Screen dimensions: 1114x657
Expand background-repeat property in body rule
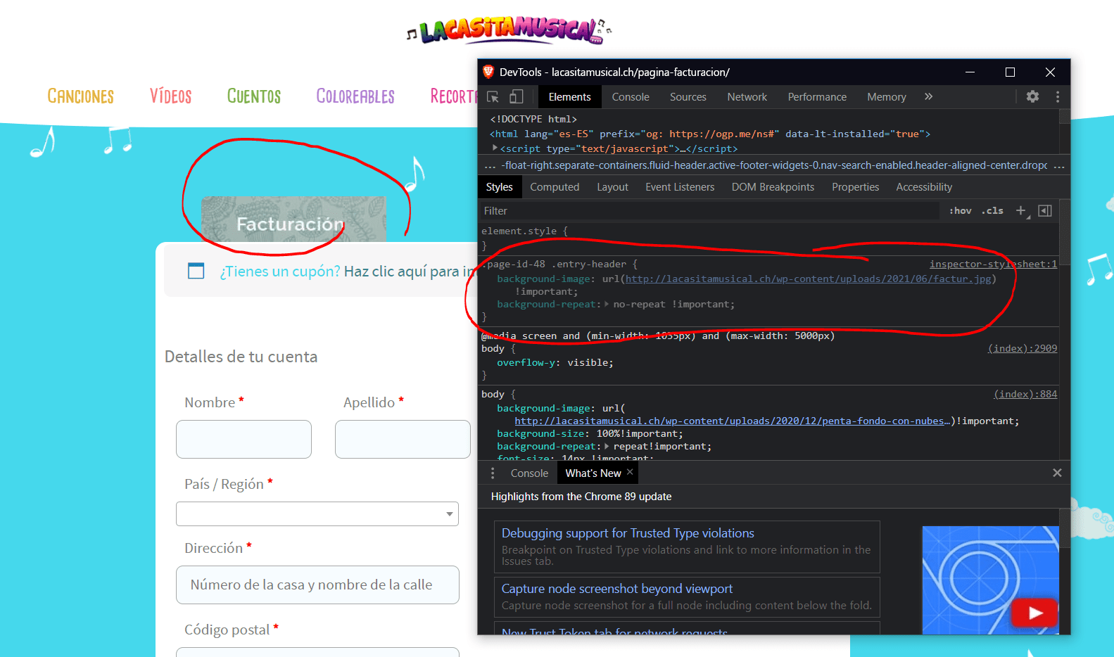(607, 447)
